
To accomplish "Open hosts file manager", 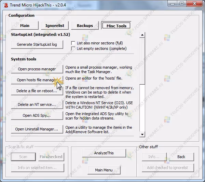I will (37, 80).
